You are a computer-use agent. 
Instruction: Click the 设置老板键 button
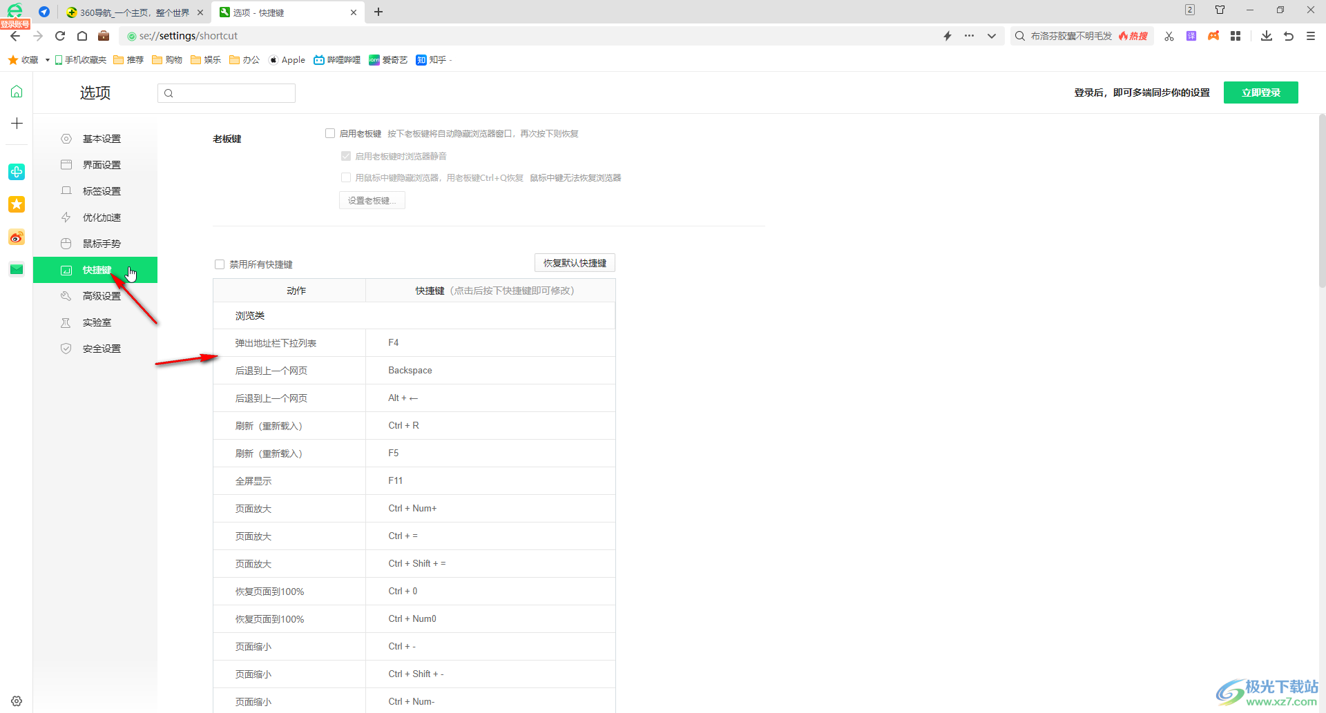click(x=372, y=200)
